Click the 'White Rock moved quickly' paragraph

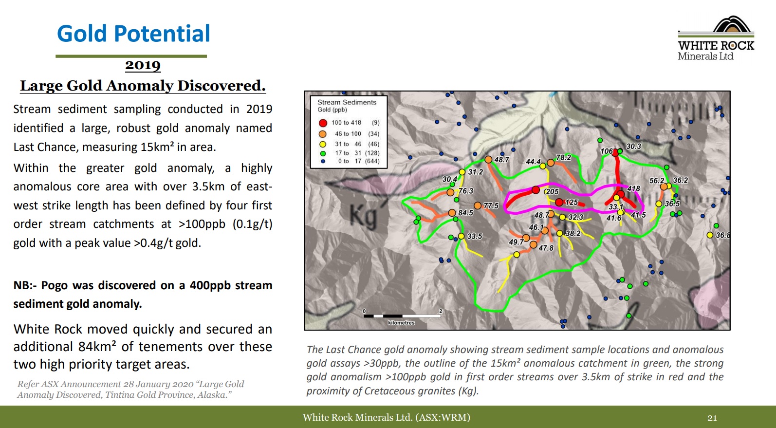[x=143, y=347]
